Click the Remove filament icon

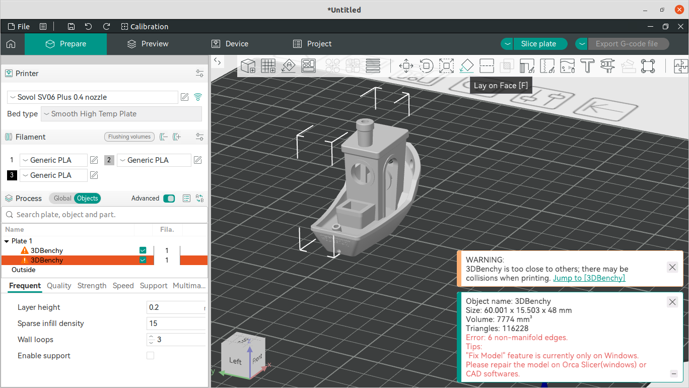click(x=164, y=137)
